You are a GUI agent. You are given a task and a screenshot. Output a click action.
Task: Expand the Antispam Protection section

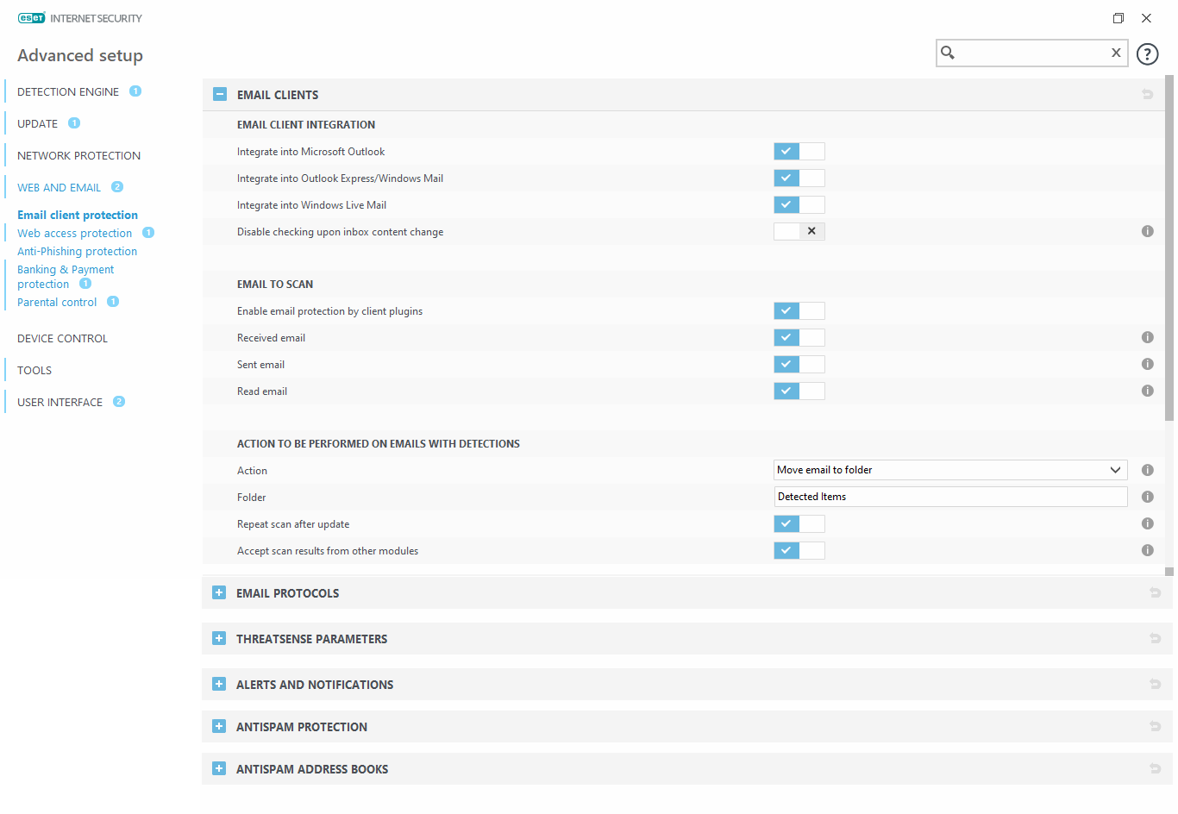click(219, 726)
